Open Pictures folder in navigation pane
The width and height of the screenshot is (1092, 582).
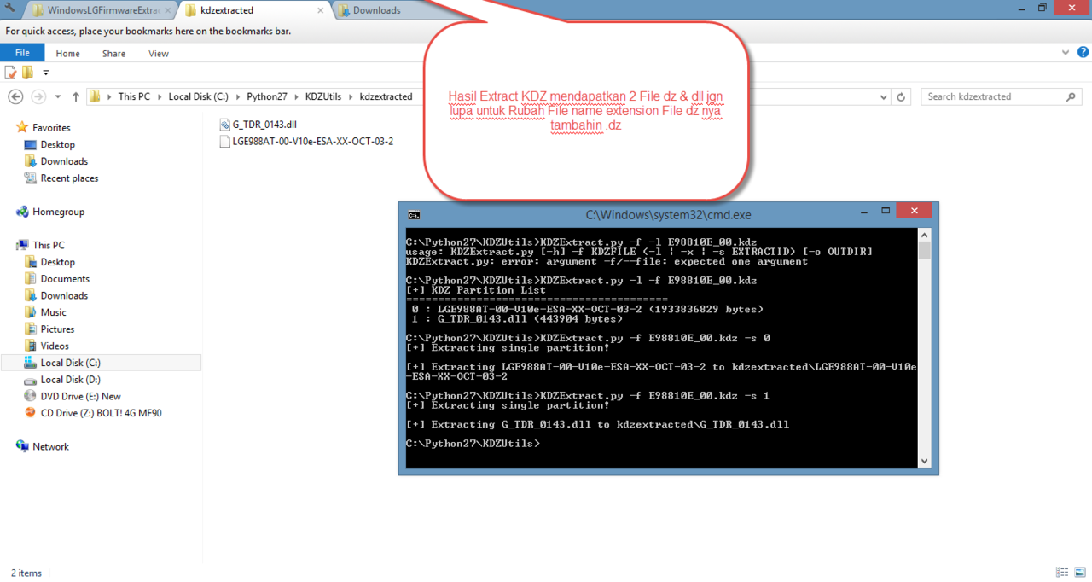pyautogui.click(x=57, y=329)
